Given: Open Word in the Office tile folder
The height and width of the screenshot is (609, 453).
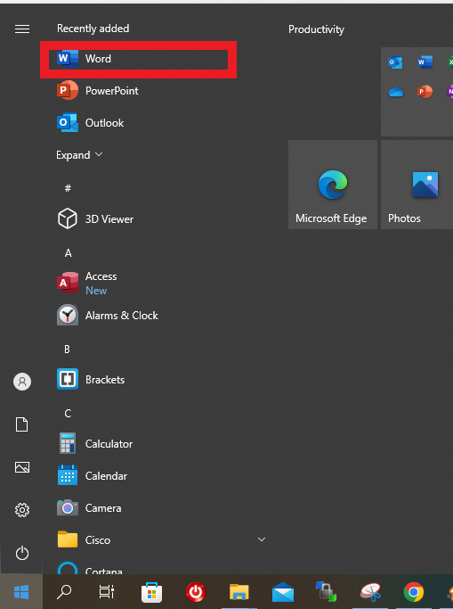Looking at the screenshot, I should (425, 62).
